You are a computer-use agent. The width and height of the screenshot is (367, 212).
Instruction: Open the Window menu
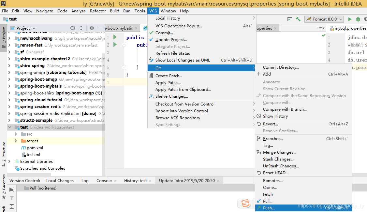pyautogui.click(x=168, y=11)
